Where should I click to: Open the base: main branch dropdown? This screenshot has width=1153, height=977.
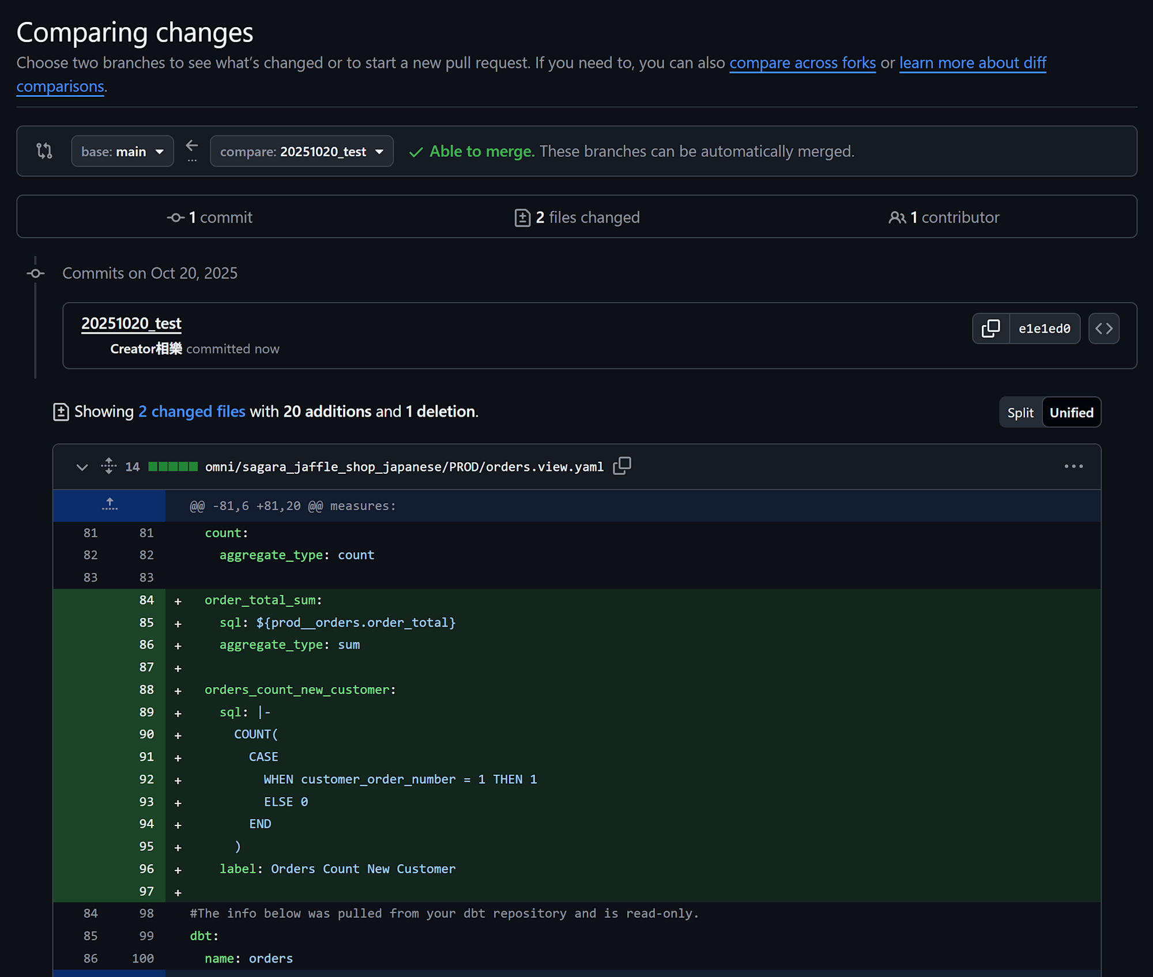pos(122,151)
